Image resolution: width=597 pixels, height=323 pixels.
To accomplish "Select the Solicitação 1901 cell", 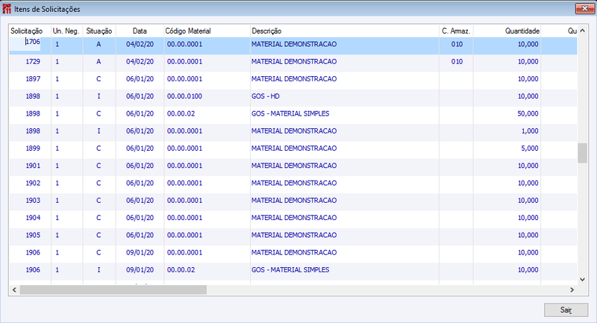I will pos(30,166).
